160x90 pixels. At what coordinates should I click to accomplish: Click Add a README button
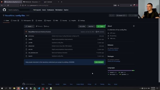[x=99, y=62]
